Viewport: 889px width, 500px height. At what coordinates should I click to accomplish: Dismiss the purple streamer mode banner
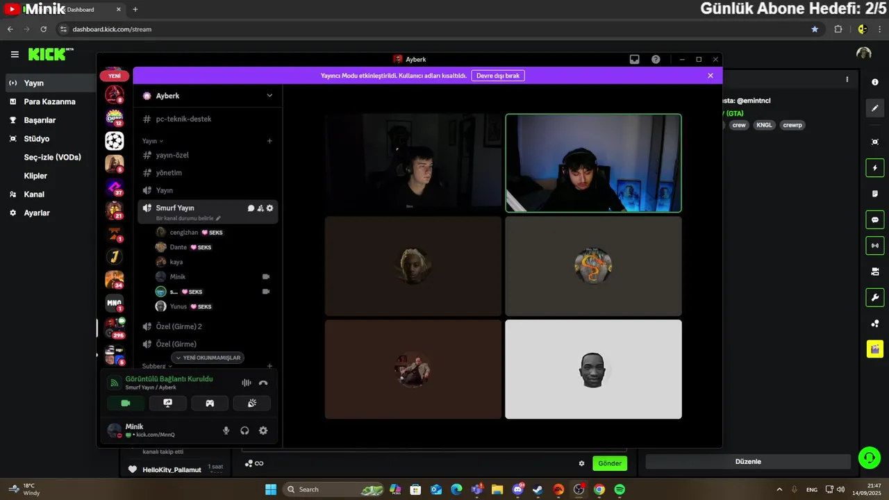point(711,76)
